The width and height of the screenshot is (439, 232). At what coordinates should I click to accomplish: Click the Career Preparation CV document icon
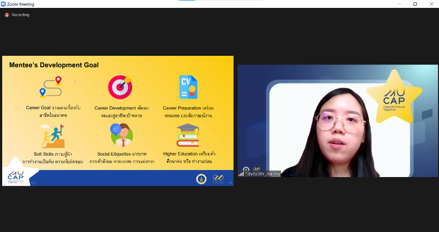coord(188,87)
